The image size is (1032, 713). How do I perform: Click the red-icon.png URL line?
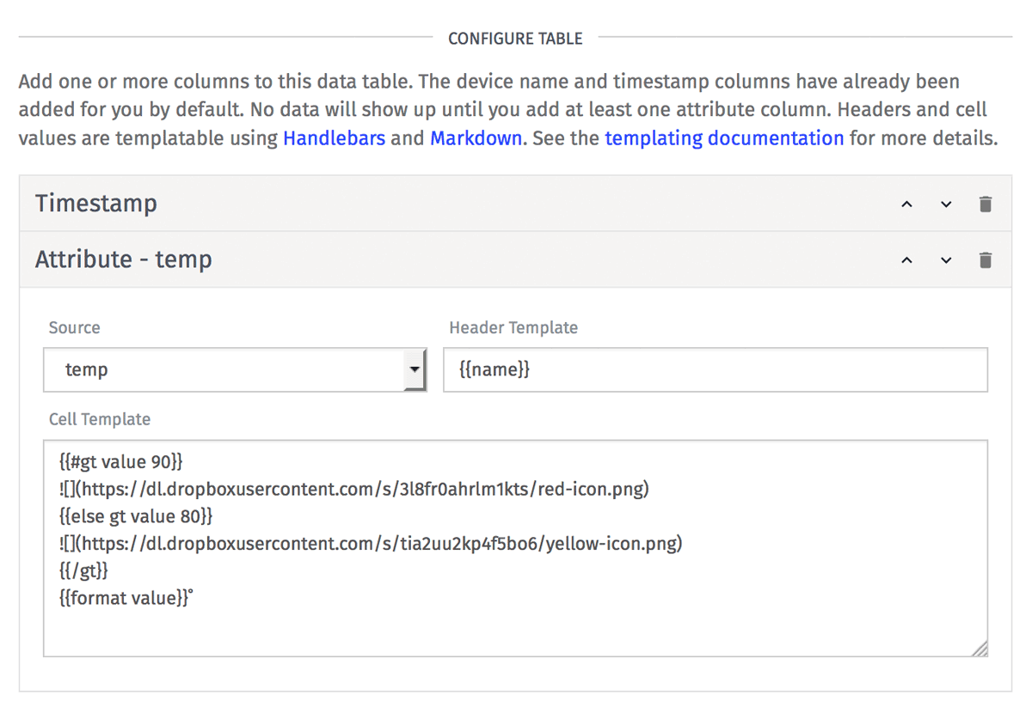(x=353, y=490)
